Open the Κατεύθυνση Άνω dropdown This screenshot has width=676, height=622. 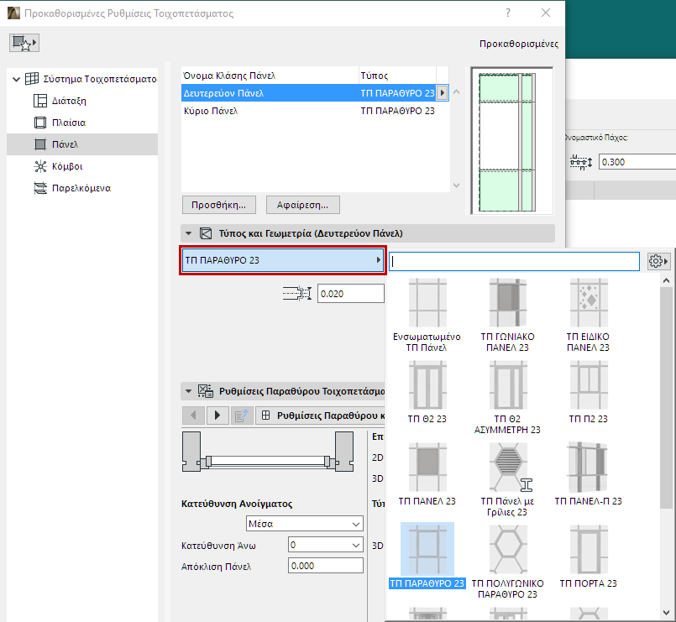coord(326,545)
